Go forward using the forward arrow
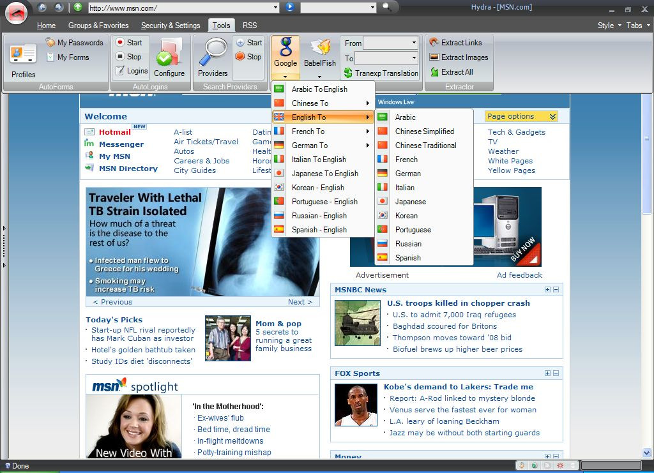 click(x=59, y=7)
